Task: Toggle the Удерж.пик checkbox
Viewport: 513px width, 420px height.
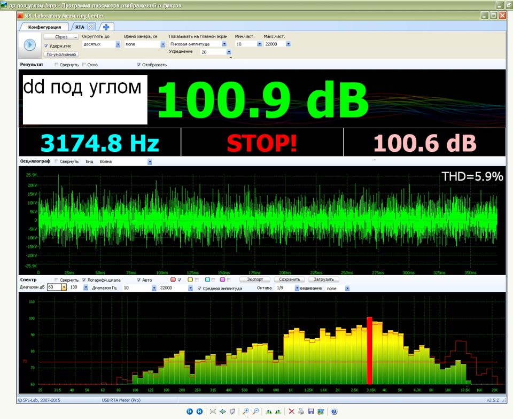Action: click(x=46, y=46)
